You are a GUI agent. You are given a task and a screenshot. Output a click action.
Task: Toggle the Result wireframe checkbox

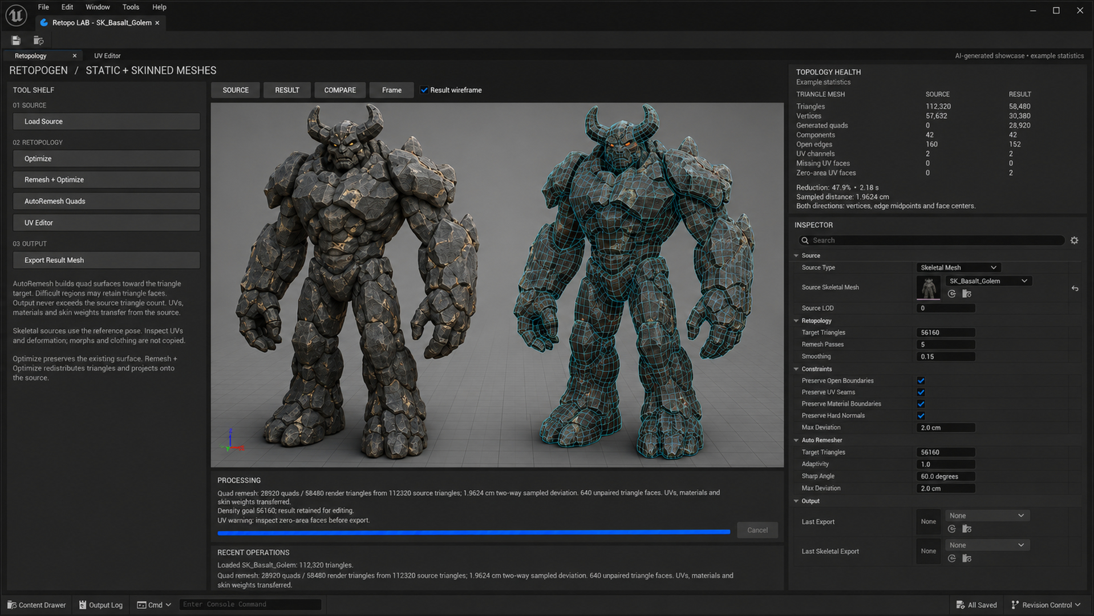(x=424, y=90)
